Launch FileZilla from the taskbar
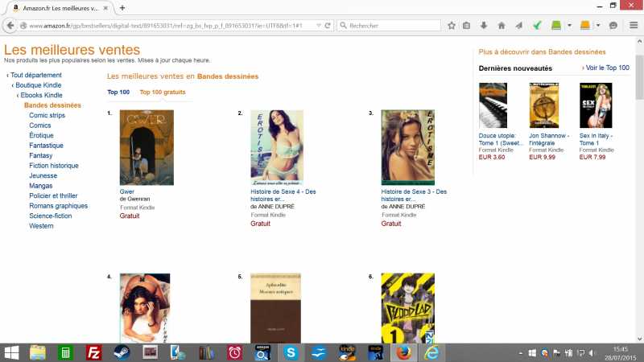The image size is (644, 362). click(93, 352)
